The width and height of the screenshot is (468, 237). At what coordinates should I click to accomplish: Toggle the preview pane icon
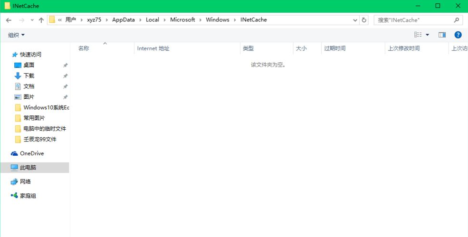tap(442, 35)
